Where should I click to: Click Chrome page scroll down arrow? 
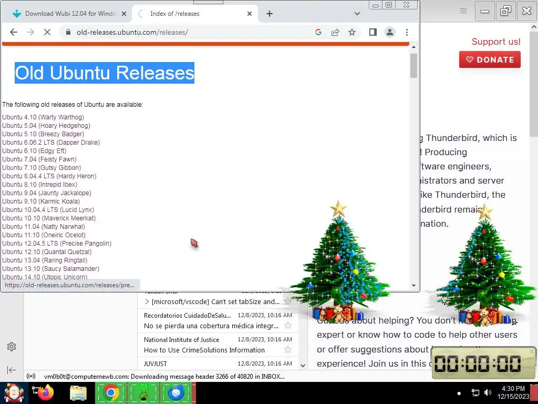[413, 286]
